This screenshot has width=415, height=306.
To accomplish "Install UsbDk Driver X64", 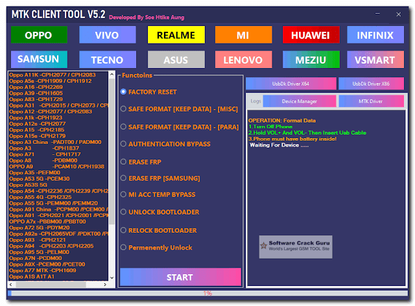I will pyautogui.click(x=291, y=84).
